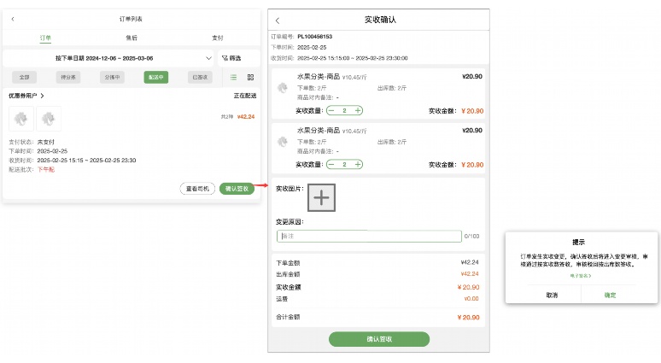Open the green 电子签名 link in the dialog
The height and width of the screenshot is (363, 661).
581,276
